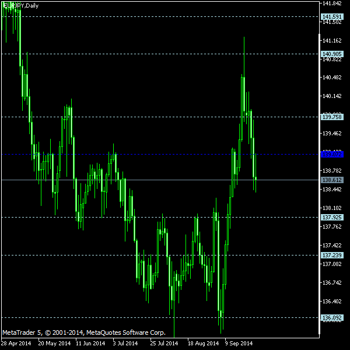This screenshot has height=350, width=350.
Task: Click the blue 139.072 pivot level label
Action: 332,155
